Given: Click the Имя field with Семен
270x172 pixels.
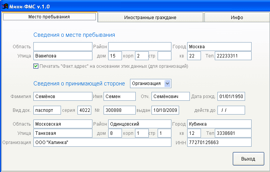Looking at the screenshot, I should (120, 96).
